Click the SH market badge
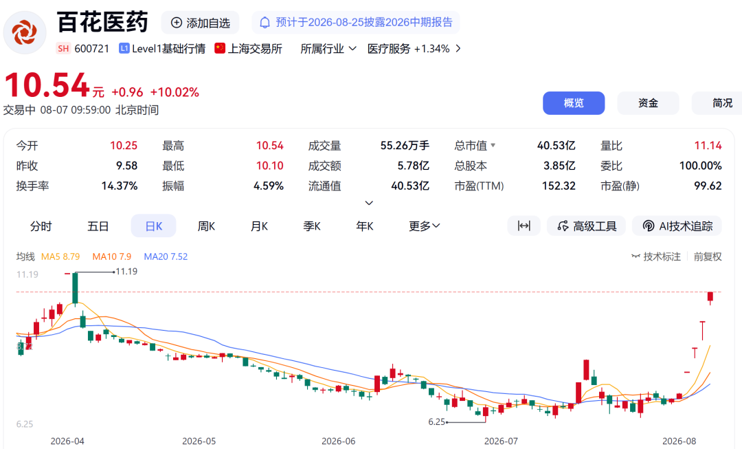 point(63,49)
